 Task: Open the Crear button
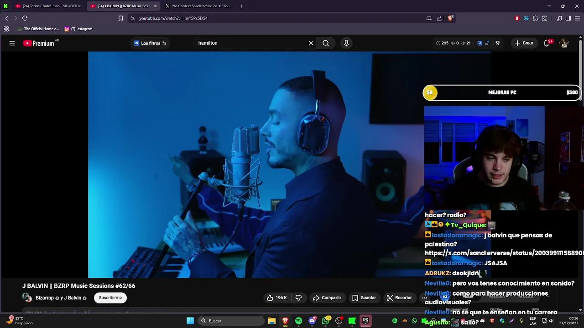tap(523, 43)
